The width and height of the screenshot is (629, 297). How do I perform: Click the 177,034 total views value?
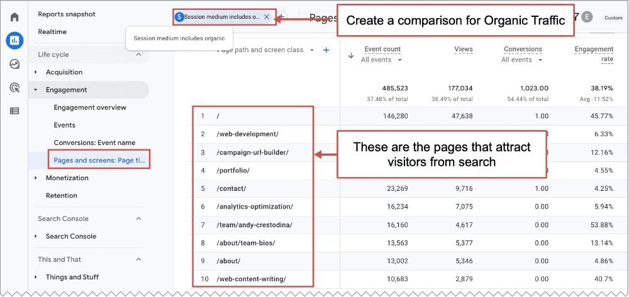459,88
